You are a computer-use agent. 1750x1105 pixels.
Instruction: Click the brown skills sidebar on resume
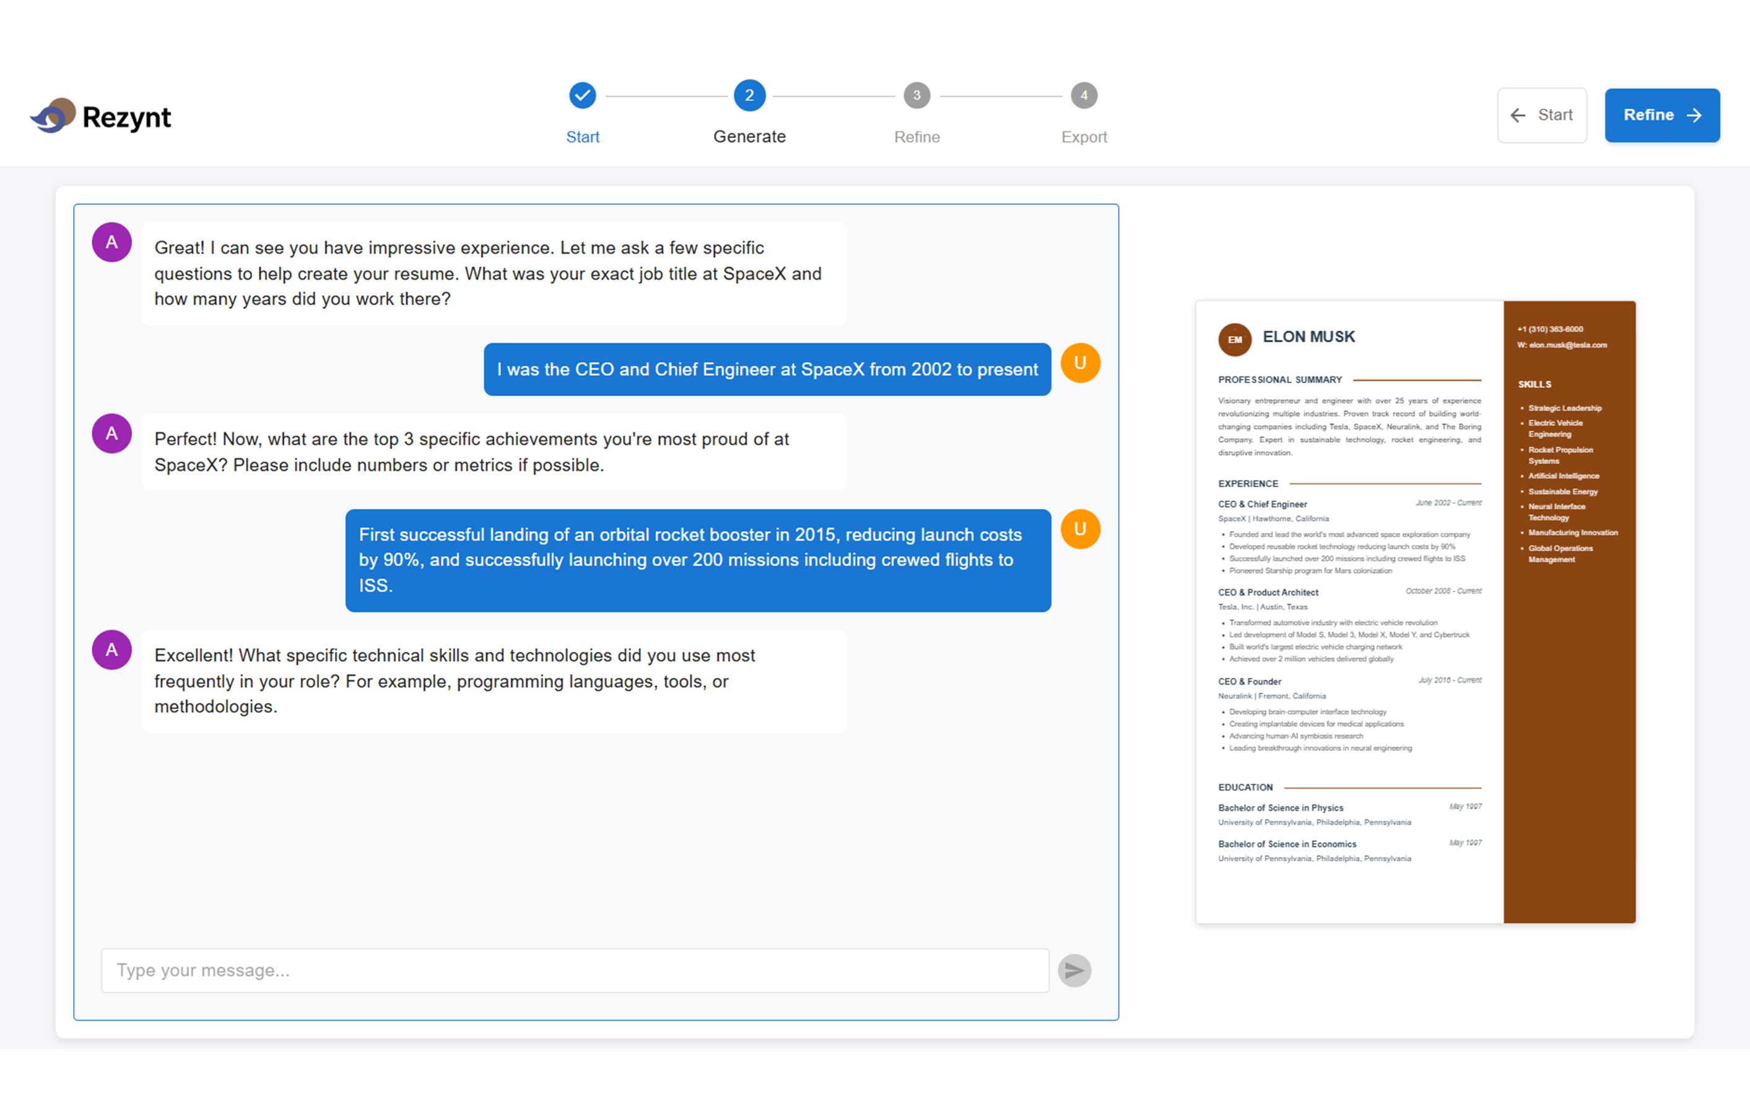point(1569,727)
